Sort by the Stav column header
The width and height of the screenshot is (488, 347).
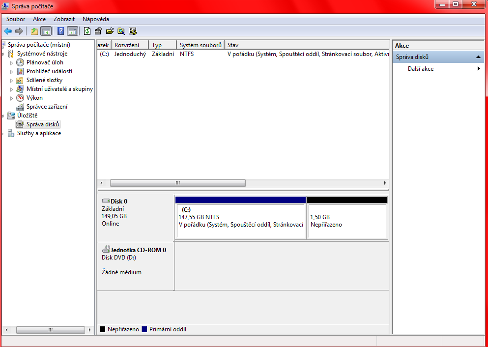307,45
